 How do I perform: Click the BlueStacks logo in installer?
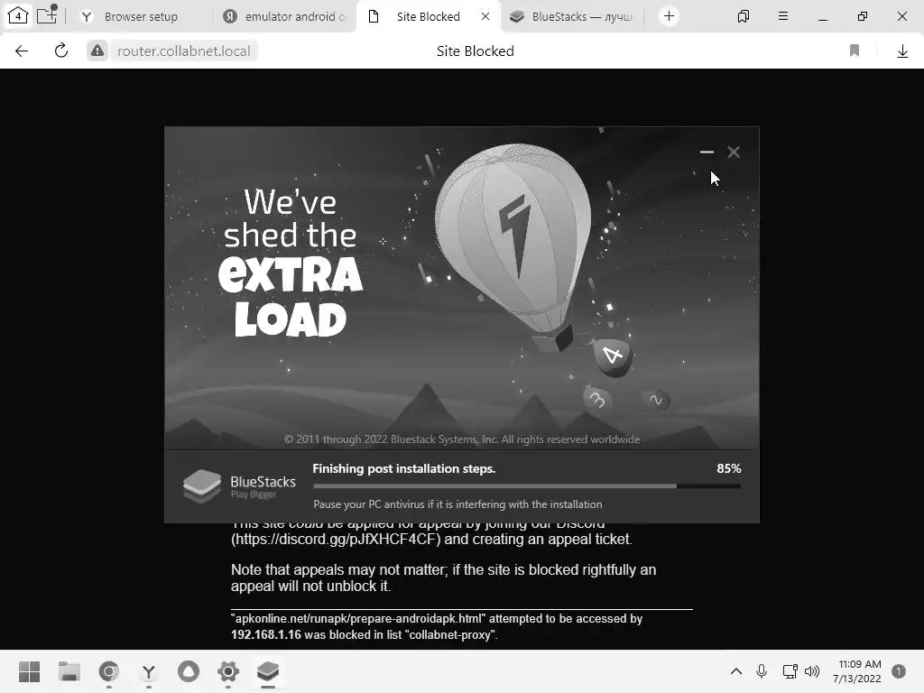[239, 485]
